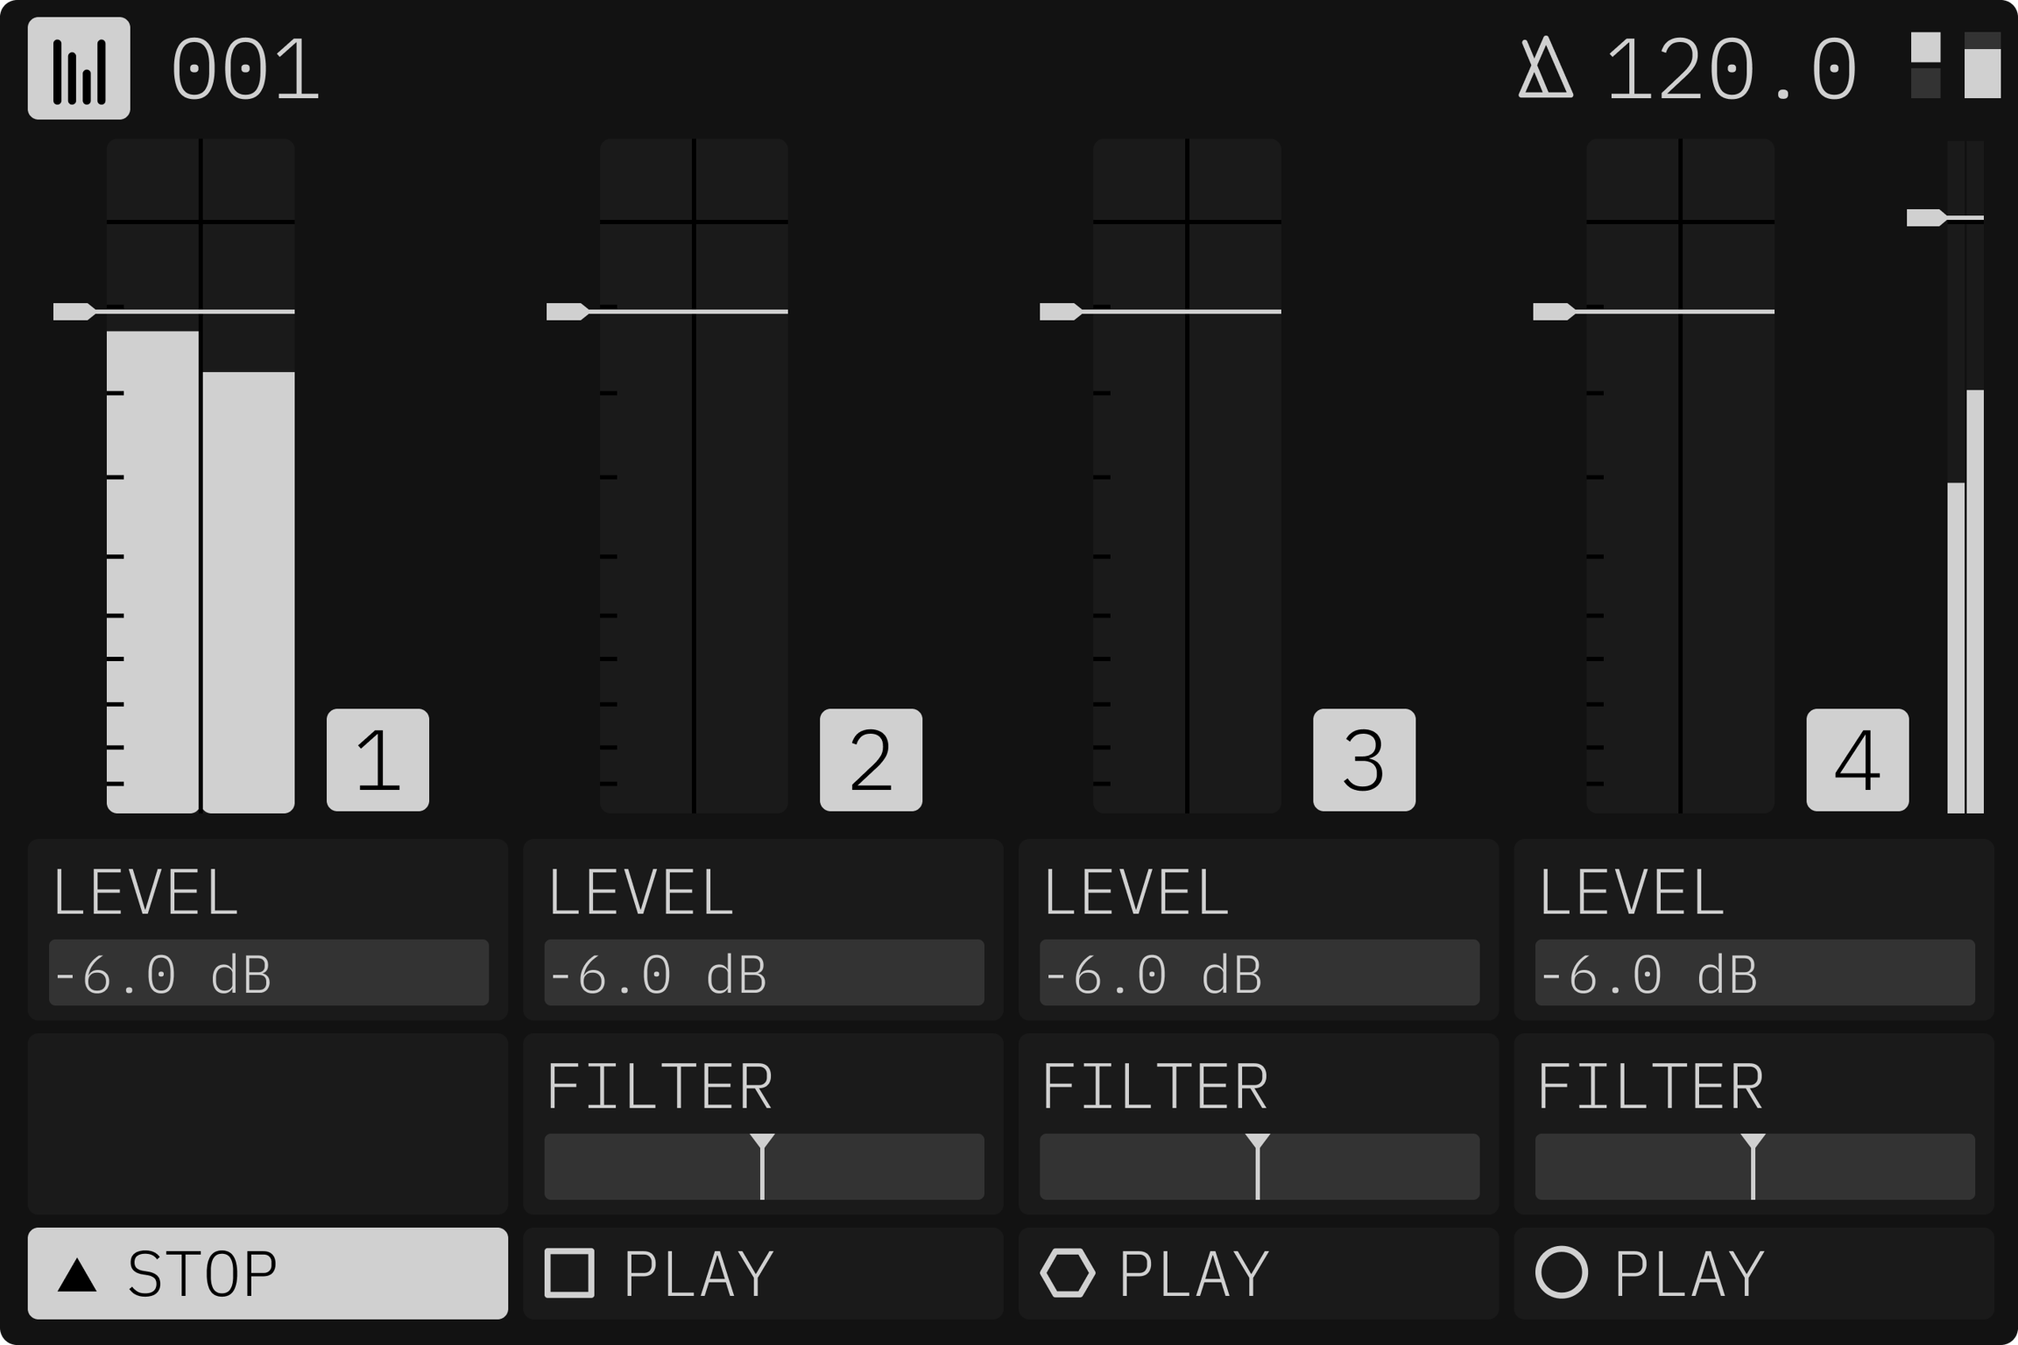Click the track 1 fader handle
Image resolution: width=2018 pixels, height=1345 pixels.
74,312
